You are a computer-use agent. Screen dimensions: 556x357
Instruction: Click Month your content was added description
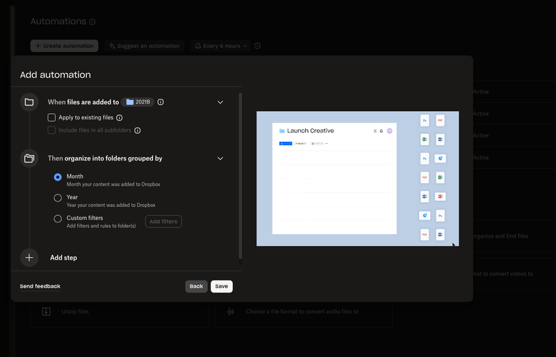(113, 184)
